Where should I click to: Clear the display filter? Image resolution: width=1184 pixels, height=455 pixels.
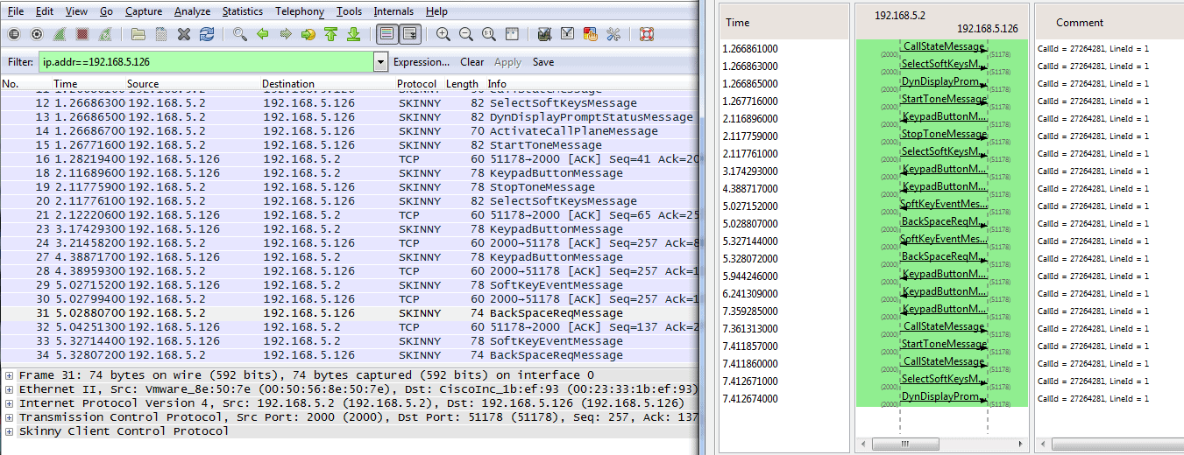[472, 62]
